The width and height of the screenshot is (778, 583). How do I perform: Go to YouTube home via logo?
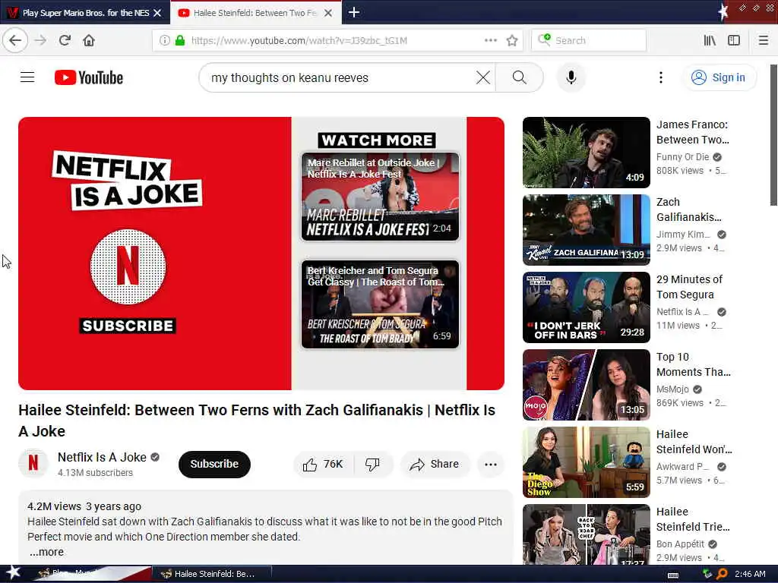89,77
